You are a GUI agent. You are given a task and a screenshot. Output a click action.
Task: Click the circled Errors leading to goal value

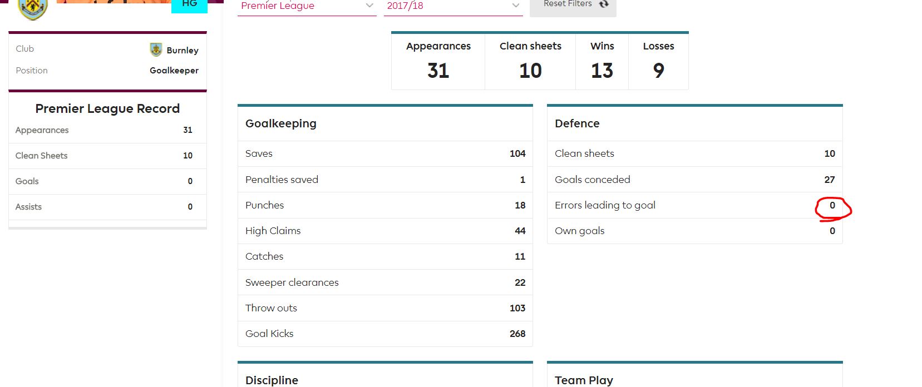(832, 205)
